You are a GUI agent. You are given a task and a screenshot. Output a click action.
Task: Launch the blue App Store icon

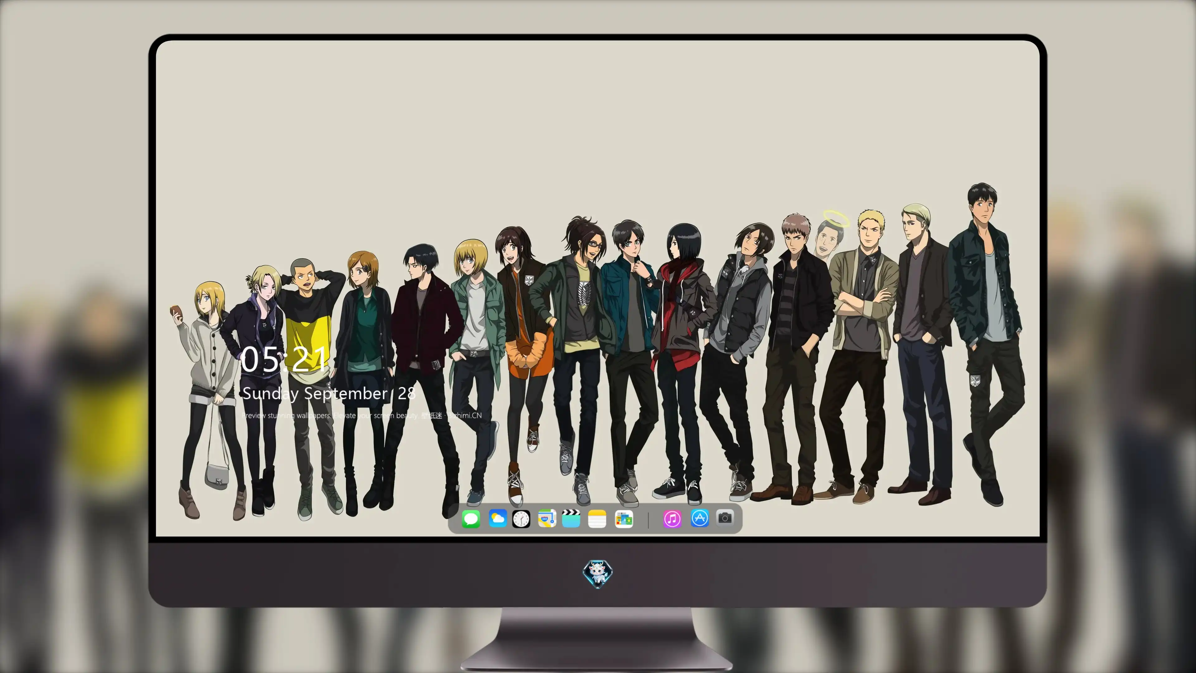click(x=700, y=518)
